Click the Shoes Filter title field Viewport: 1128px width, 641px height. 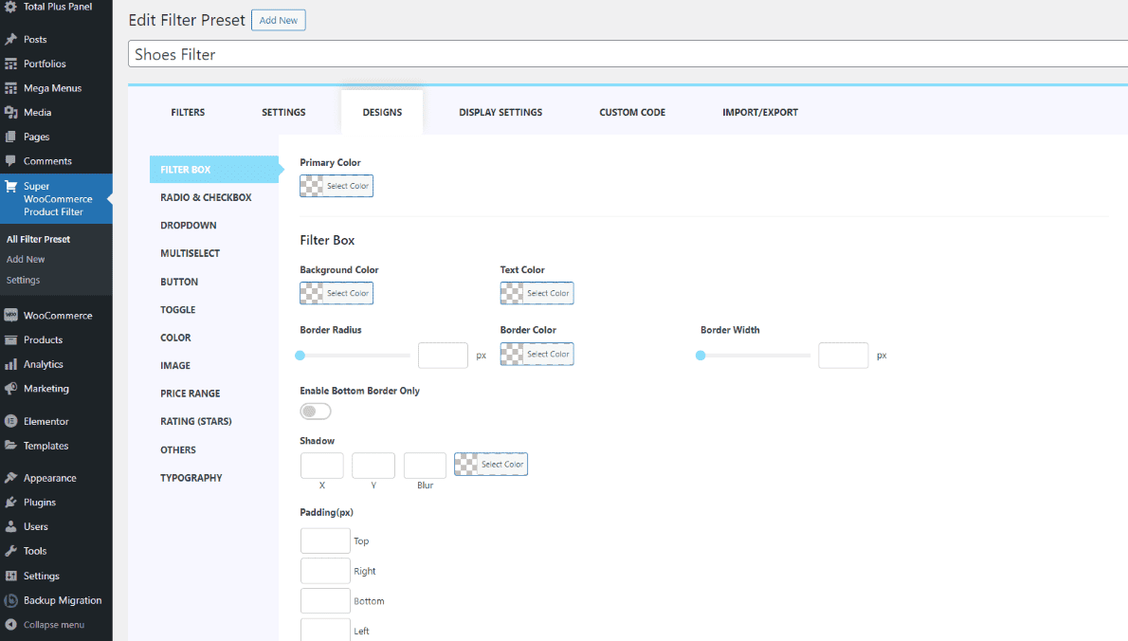(x=628, y=54)
